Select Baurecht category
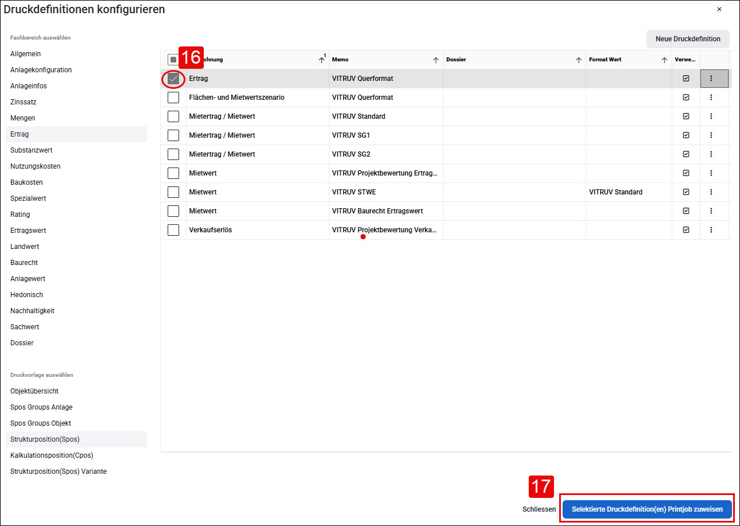Viewport: 740px width, 526px height. [x=76, y=263]
